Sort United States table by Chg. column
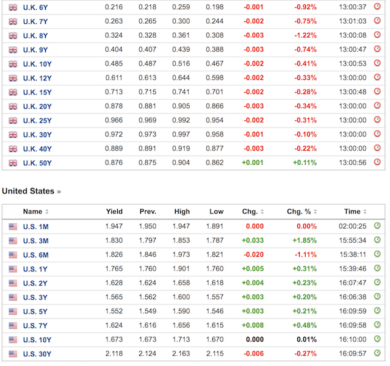 [x=253, y=212]
